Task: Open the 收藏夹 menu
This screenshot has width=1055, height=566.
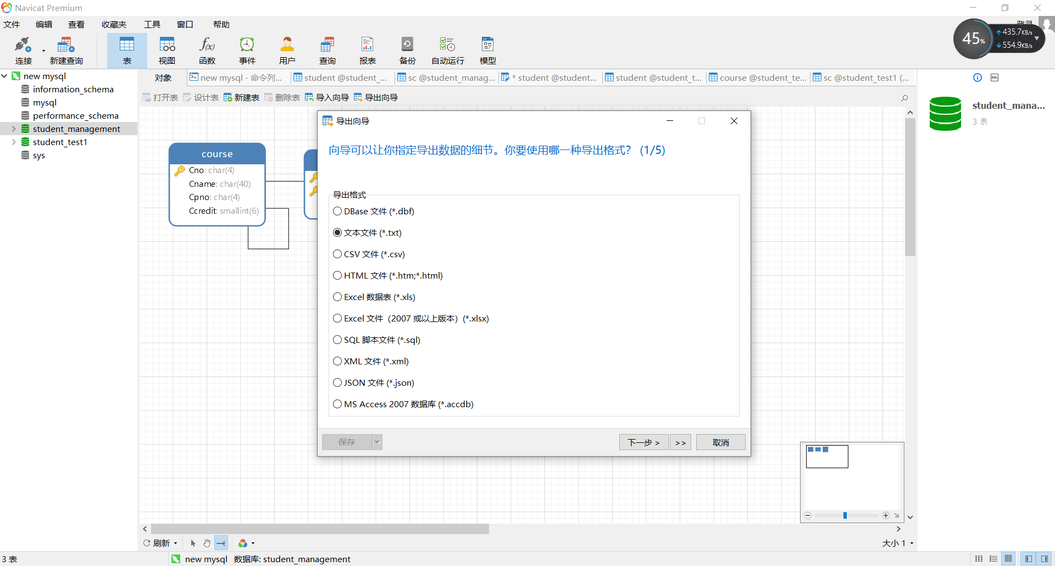Action: click(x=114, y=24)
